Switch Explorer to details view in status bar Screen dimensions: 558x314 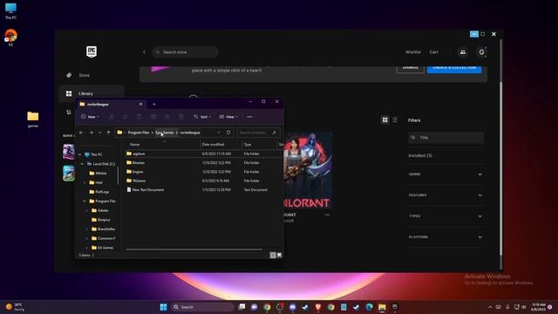(273, 255)
